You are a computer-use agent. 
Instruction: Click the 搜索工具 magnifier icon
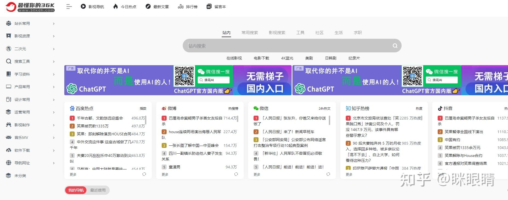[x=9, y=61]
